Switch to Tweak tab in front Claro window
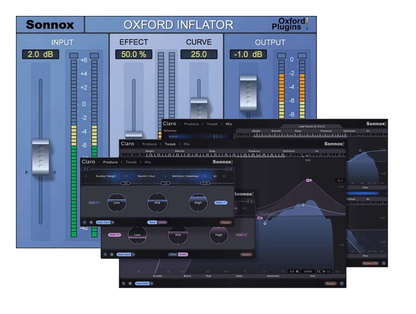Image resolution: width=416 pixels, height=314 pixels. 131,162
